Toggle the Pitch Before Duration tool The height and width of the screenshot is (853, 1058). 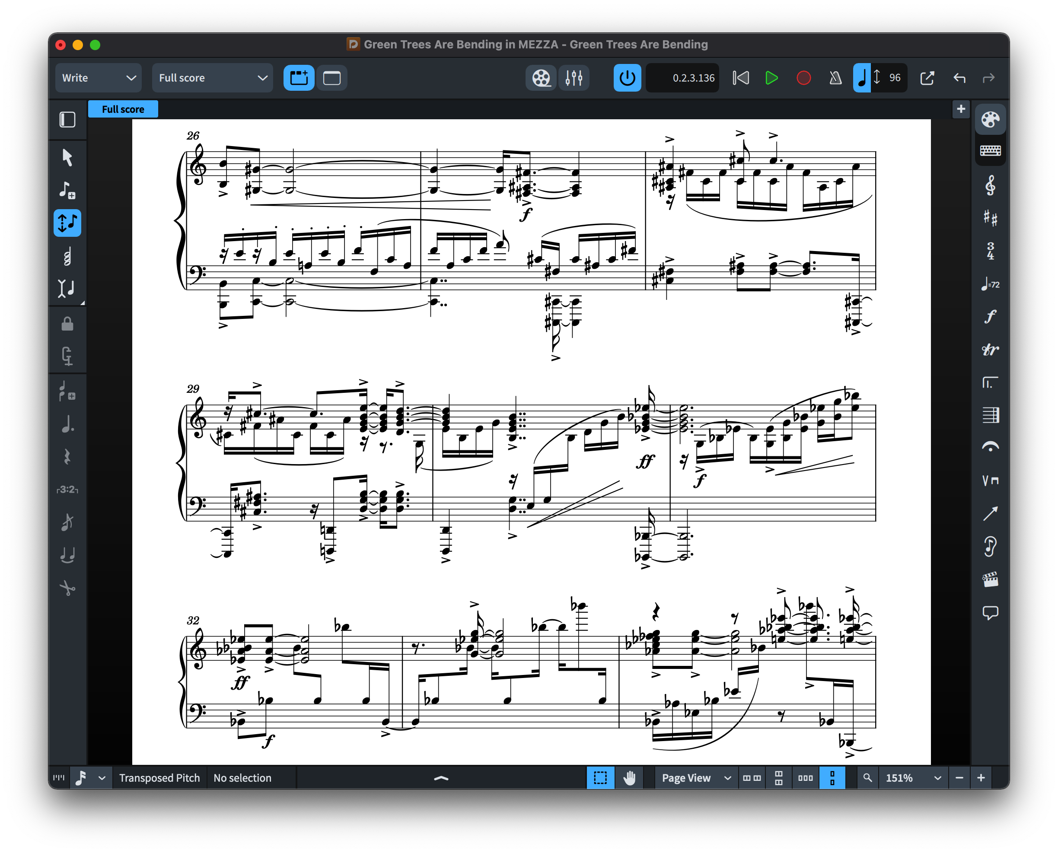[67, 223]
